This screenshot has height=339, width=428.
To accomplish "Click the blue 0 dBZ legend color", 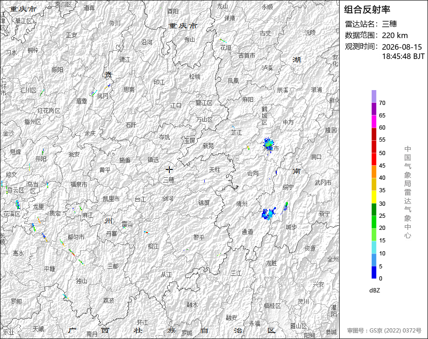I will pos(374,272).
